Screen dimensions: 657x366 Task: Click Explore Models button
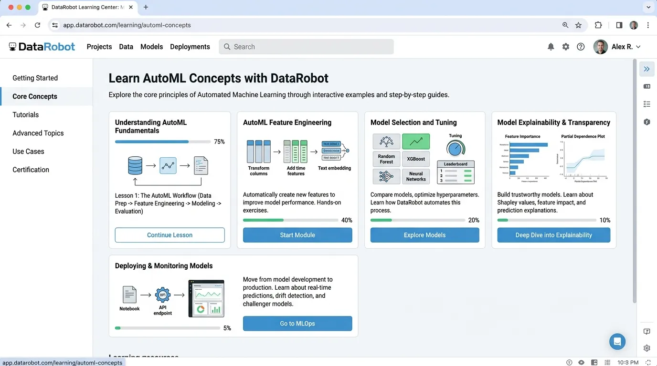tap(425, 235)
